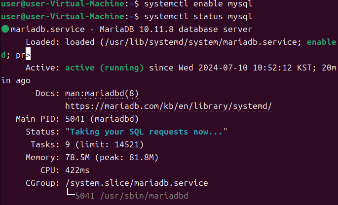
Task: Open the man:mariadbd(8) docs link
Action: coord(102,94)
